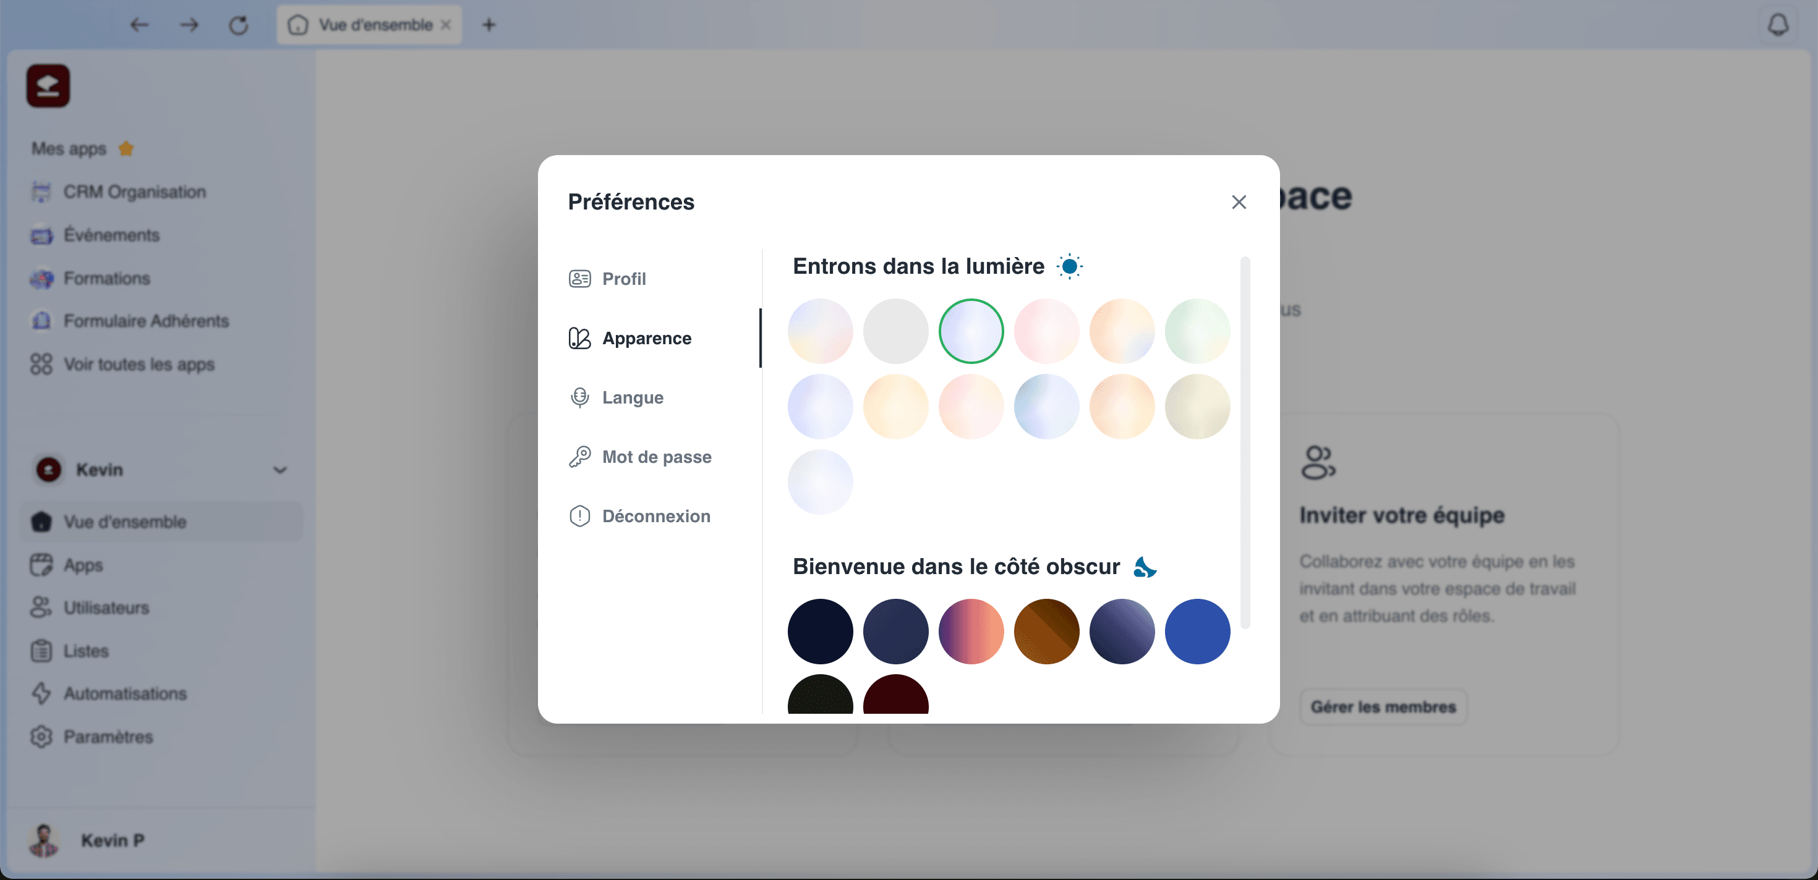This screenshot has height=880, width=1818.
Task: Select the Apparence section
Action: [629, 339]
